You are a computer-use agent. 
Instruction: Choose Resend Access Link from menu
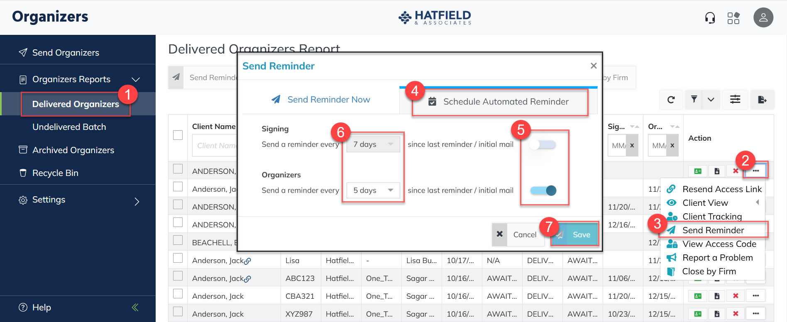pos(714,189)
